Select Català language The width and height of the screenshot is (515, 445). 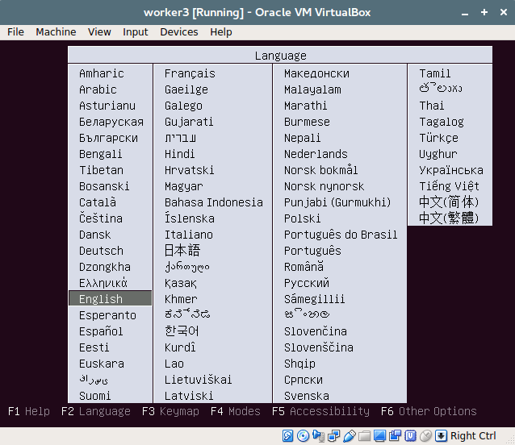point(98,202)
